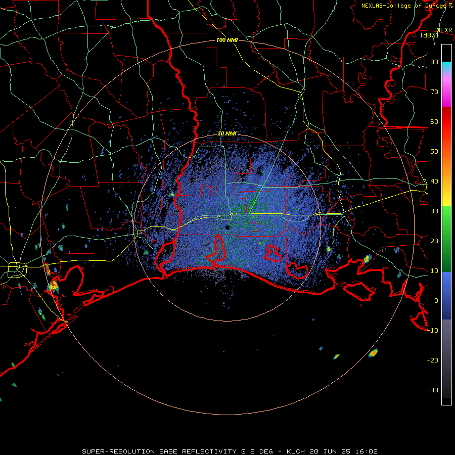Click the "0.5 DEG" elevation text in caption
Viewport: 455px width, 455px height.
(x=257, y=451)
